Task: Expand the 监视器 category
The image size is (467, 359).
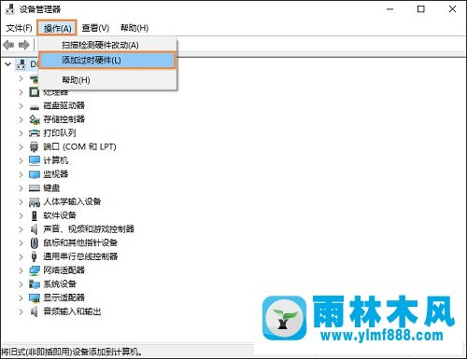Action: click(21, 174)
